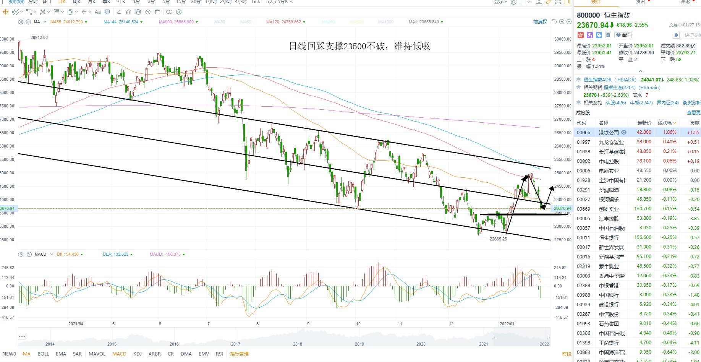
Task: Switch to 周K weekly chart period
Action: pos(76,2)
